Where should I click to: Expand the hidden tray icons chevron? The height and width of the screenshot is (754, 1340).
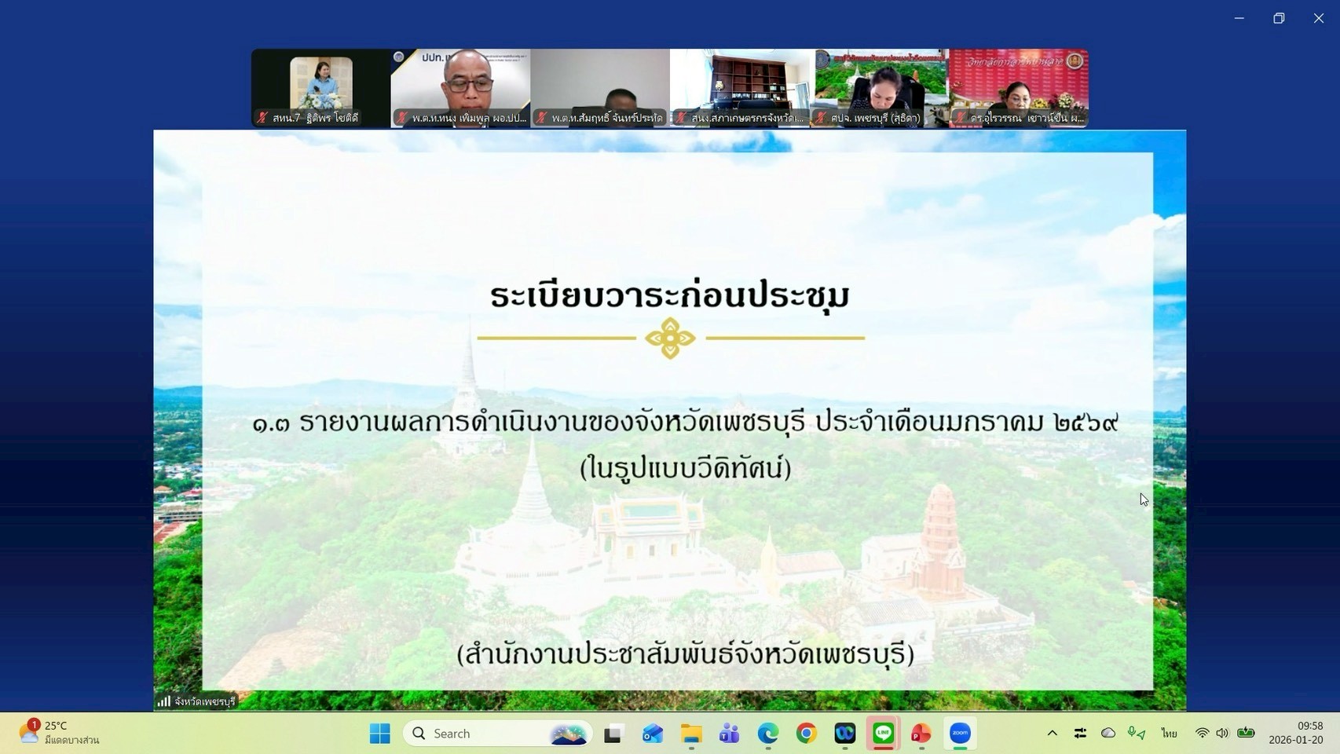click(x=1052, y=734)
